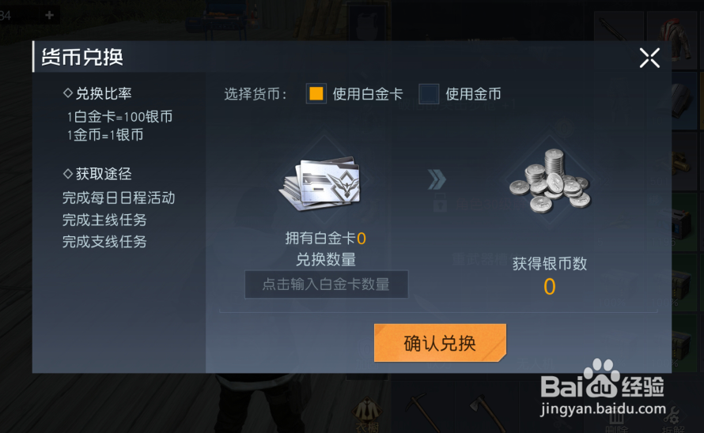Click the plus icon at top left
Screen dimensions: 704x433
tap(49, 15)
